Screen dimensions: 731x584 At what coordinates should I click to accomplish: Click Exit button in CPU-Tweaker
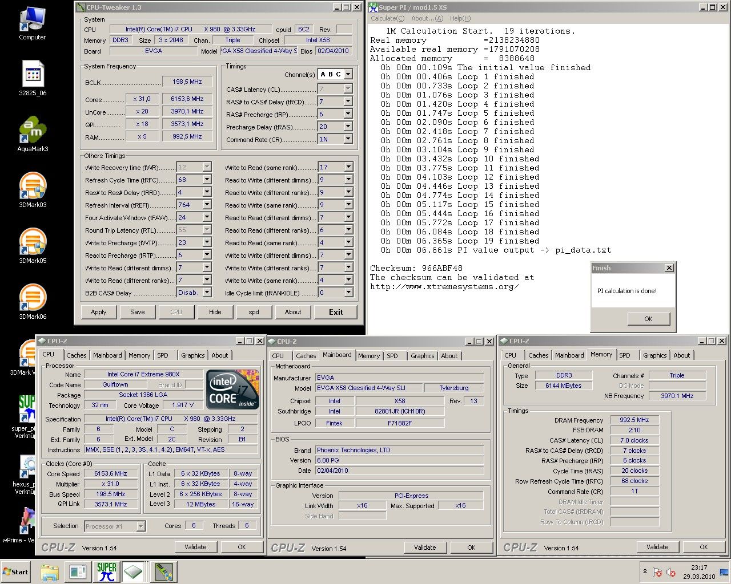click(336, 312)
